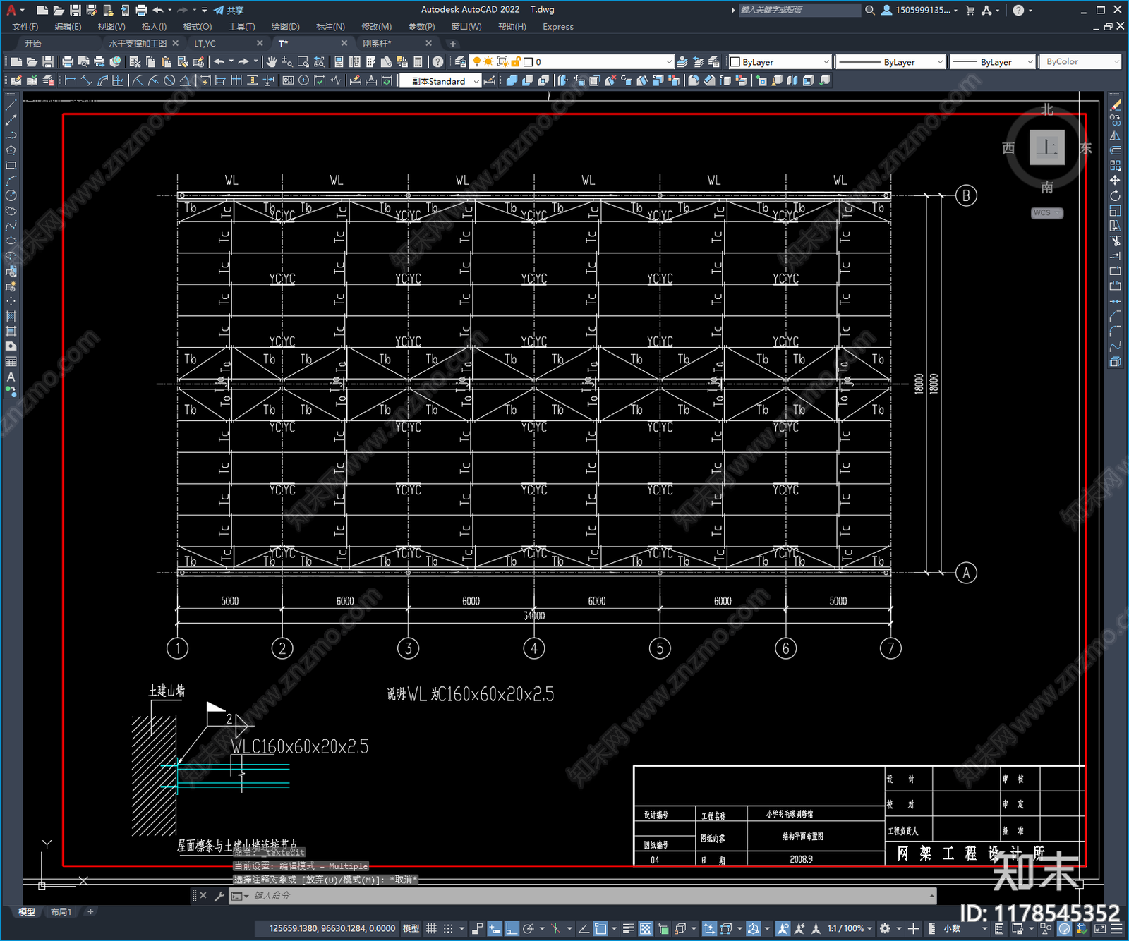Open the 标注(N) menu
Viewport: 1129px width, 941px height.
click(330, 27)
